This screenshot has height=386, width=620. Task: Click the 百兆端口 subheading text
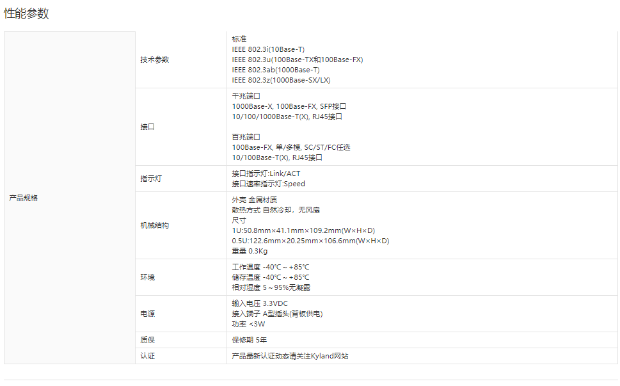pos(246,137)
